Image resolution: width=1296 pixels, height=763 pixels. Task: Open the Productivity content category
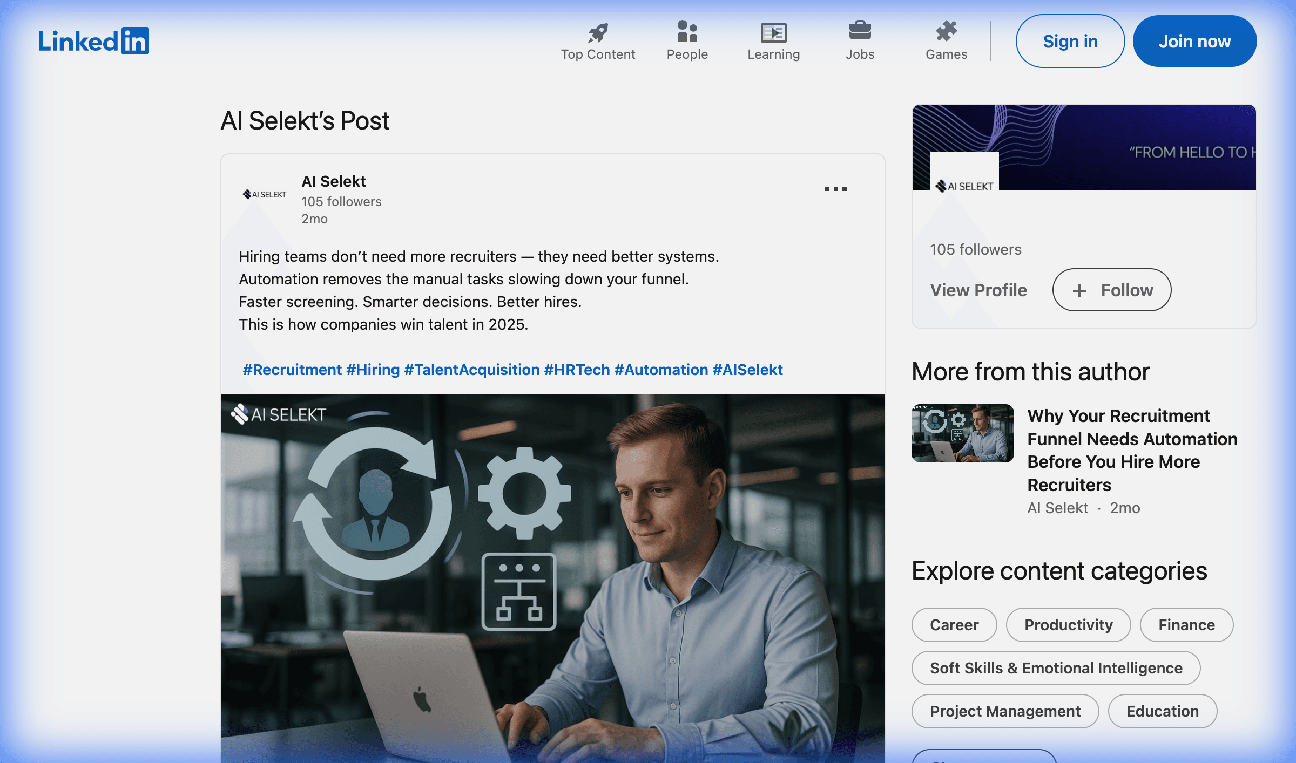[x=1069, y=625]
